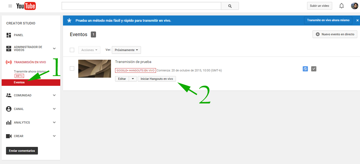Click the gray checkmark status icon

(314, 69)
